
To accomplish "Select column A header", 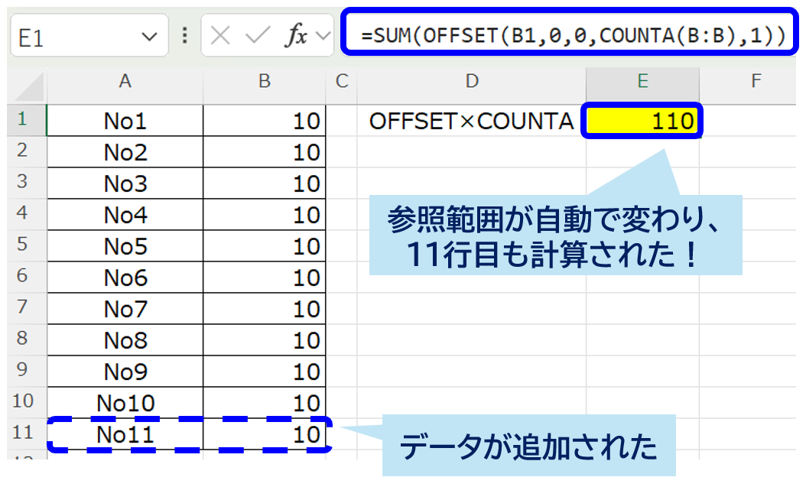I will [125, 81].
